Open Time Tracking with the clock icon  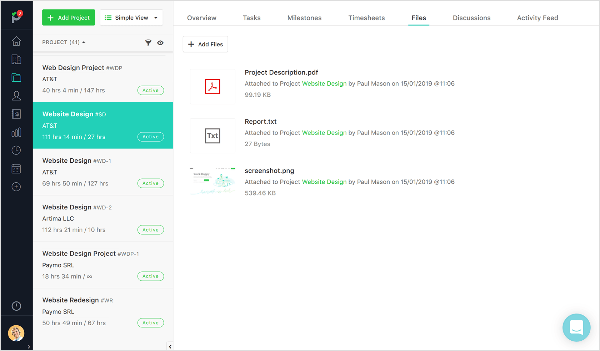[16, 150]
